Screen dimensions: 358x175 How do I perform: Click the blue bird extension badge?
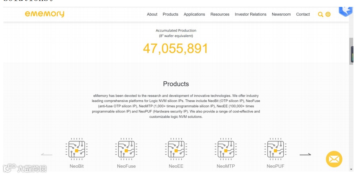pos(345,11)
